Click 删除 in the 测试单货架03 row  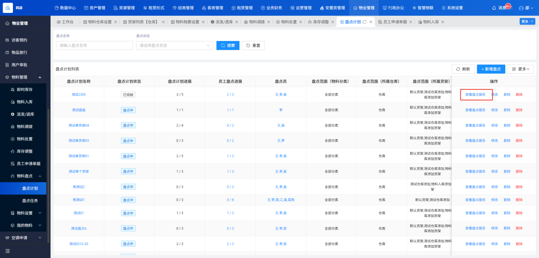(519, 141)
